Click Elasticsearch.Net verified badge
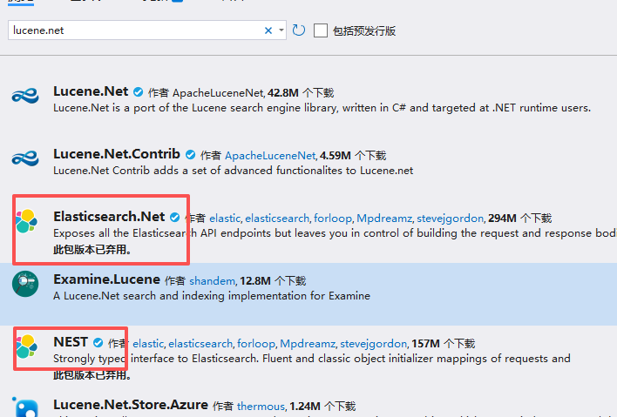Screen dimensions: 617x417 (x=174, y=218)
